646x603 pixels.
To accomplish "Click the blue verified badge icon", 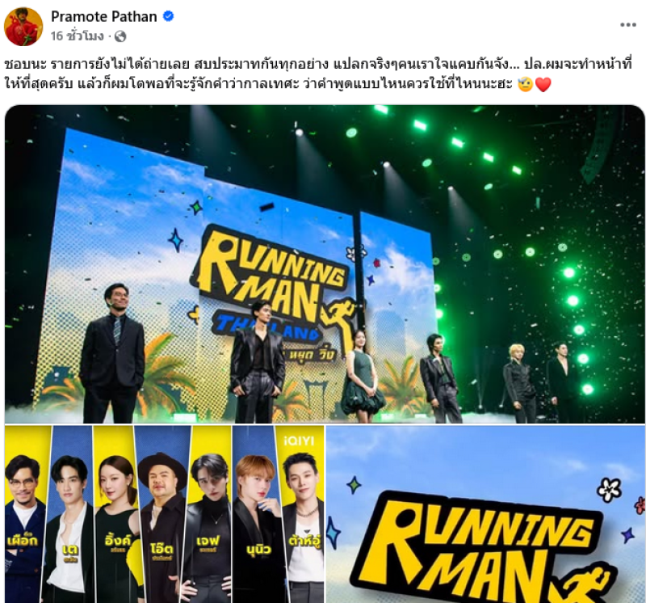I will pyautogui.click(x=169, y=16).
